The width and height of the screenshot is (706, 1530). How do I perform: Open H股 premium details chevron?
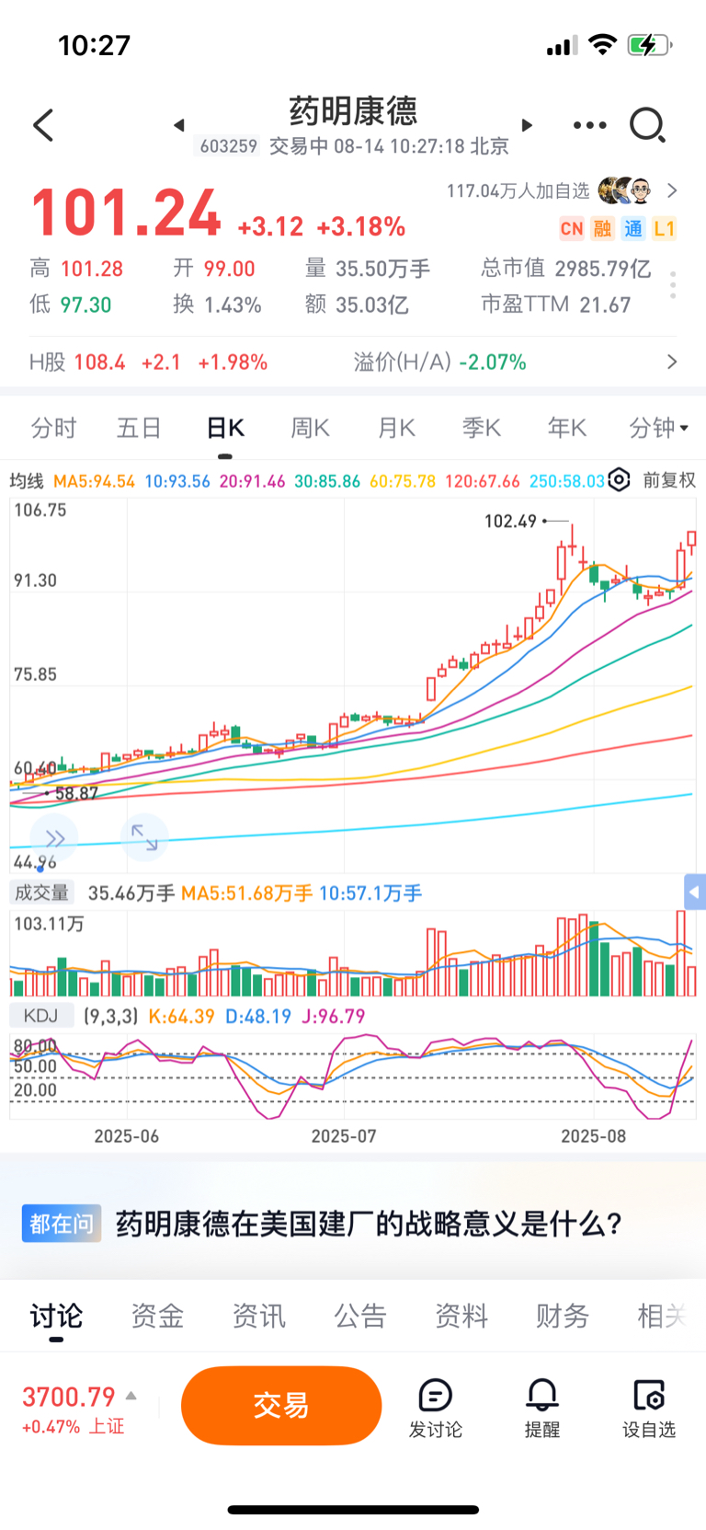coord(672,362)
